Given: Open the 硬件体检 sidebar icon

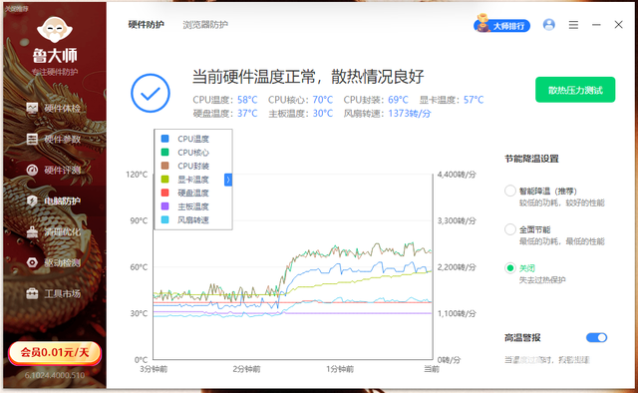Looking at the screenshot, I should click(32, 109).
